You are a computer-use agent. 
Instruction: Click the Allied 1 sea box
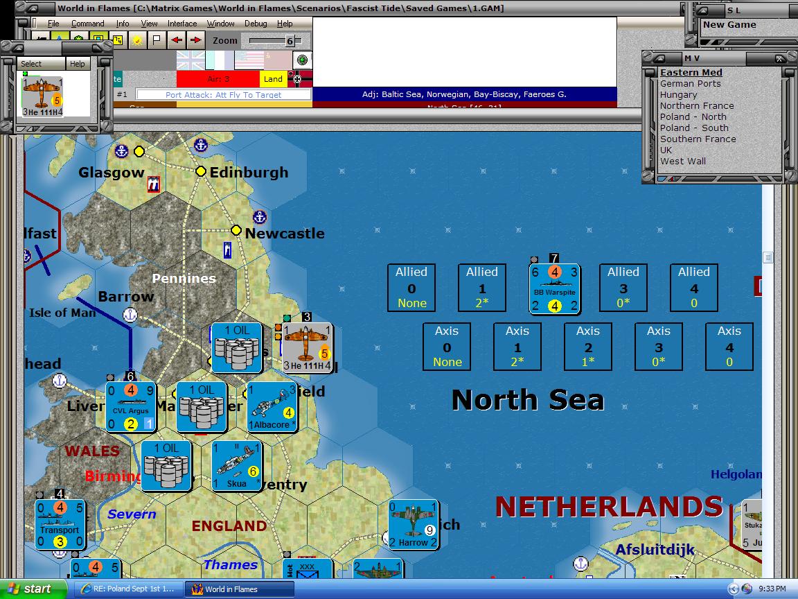click(x=482, y=288)
